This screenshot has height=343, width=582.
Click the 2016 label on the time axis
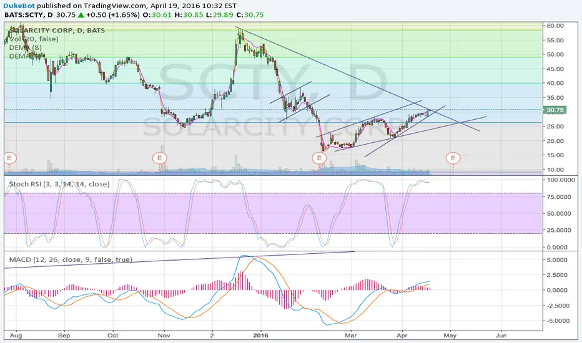(x=260, y=336)
